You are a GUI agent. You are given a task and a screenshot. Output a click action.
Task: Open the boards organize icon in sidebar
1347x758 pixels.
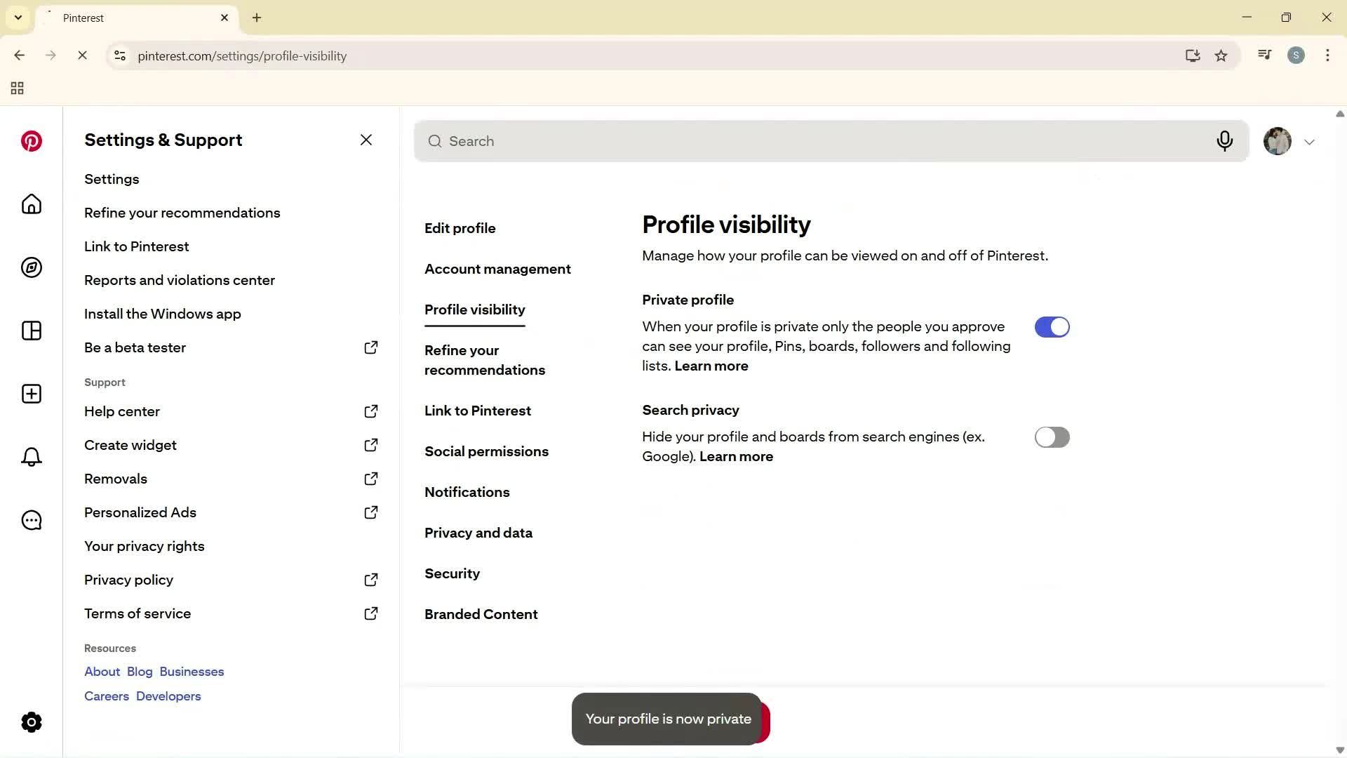point(32,331)
